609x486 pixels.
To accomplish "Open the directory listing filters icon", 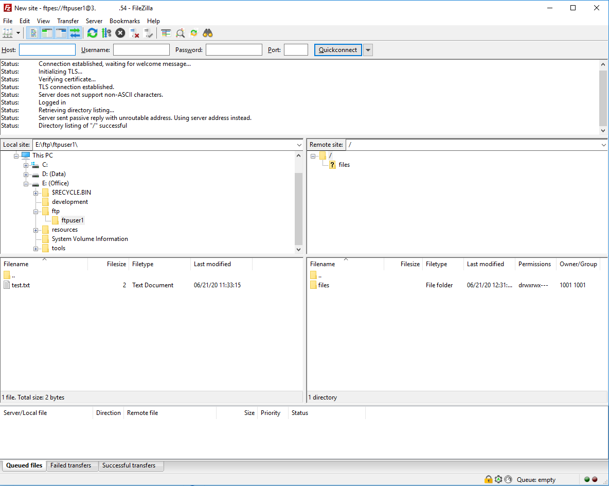I will coord(166,33).
